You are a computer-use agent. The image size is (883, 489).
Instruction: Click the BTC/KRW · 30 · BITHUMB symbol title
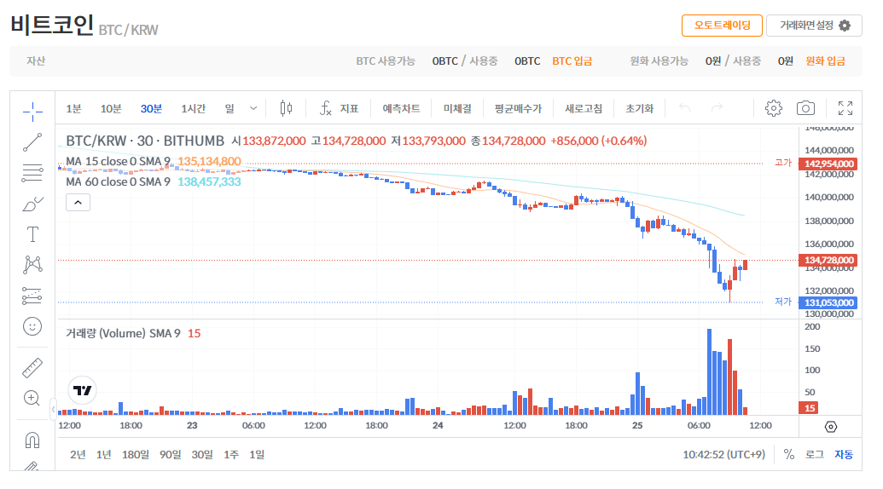pos(145,141)
